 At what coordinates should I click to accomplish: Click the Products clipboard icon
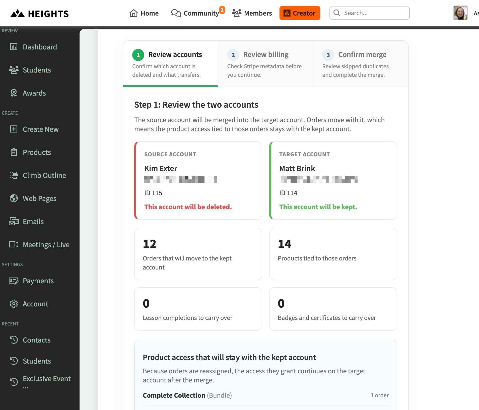pos(14,152)
